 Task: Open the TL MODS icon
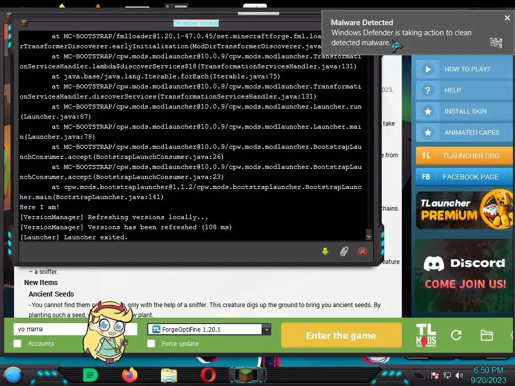(426, 335)
